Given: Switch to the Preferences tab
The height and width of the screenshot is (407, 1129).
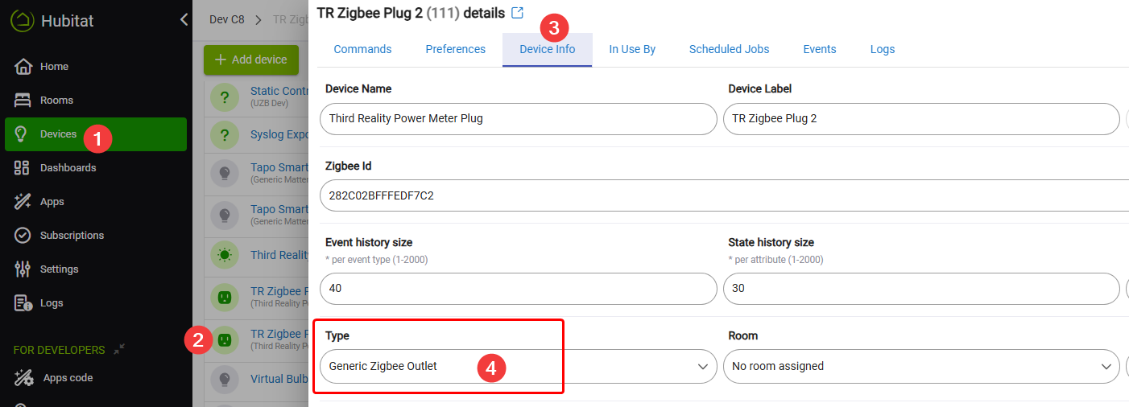Looking at the screenshot, I should pos(456,49).
